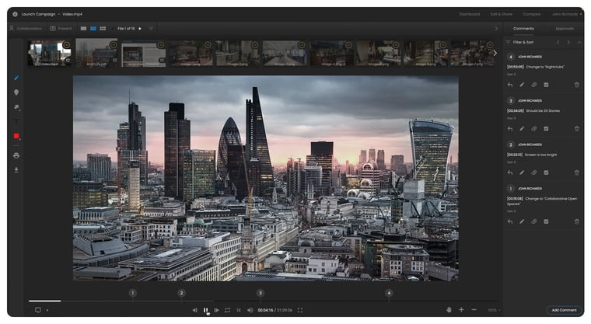591x324 pixels.
Task: Open the Dashboard menu item
Action: [469, 14]
